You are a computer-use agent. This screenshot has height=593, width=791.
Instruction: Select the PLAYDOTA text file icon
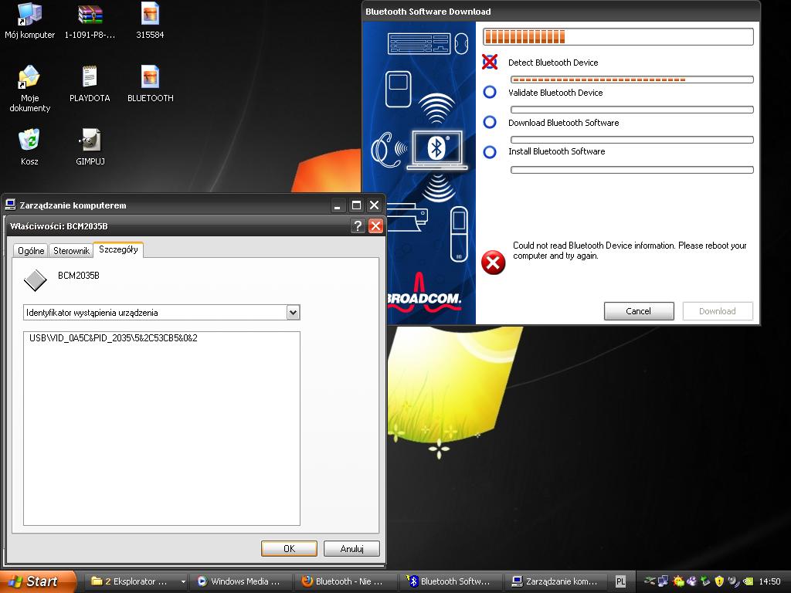click(90, 83)
